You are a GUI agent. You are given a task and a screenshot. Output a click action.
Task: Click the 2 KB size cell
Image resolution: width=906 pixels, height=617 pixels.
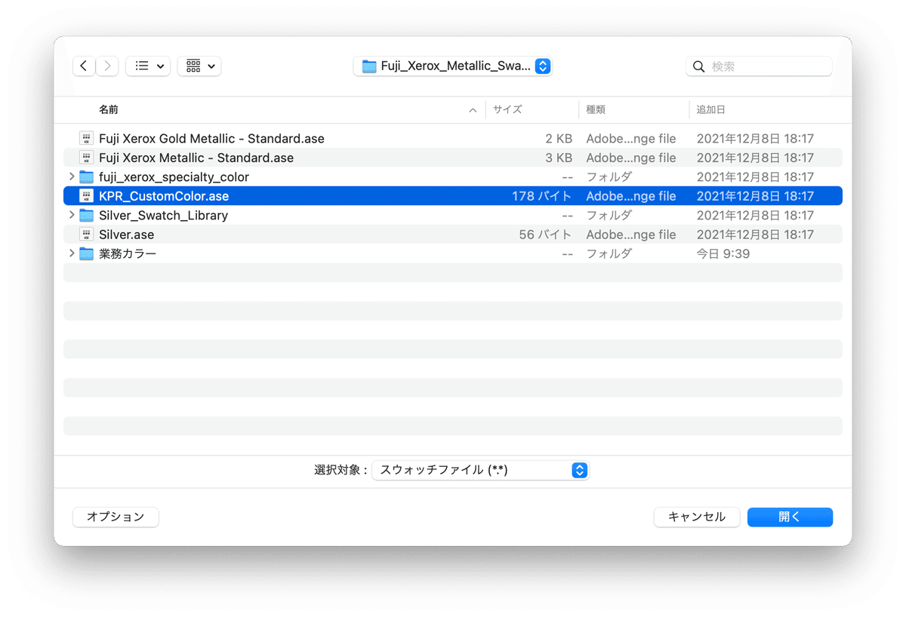(559, 139)
